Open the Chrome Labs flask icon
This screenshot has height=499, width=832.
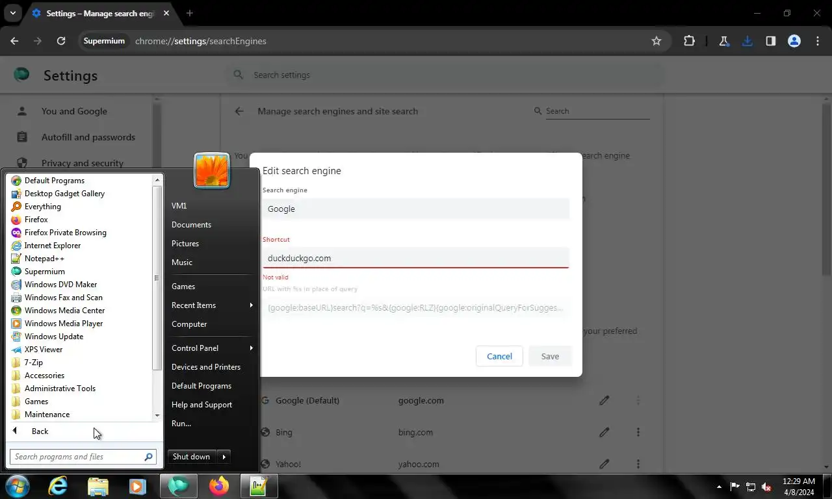point(723,41)
